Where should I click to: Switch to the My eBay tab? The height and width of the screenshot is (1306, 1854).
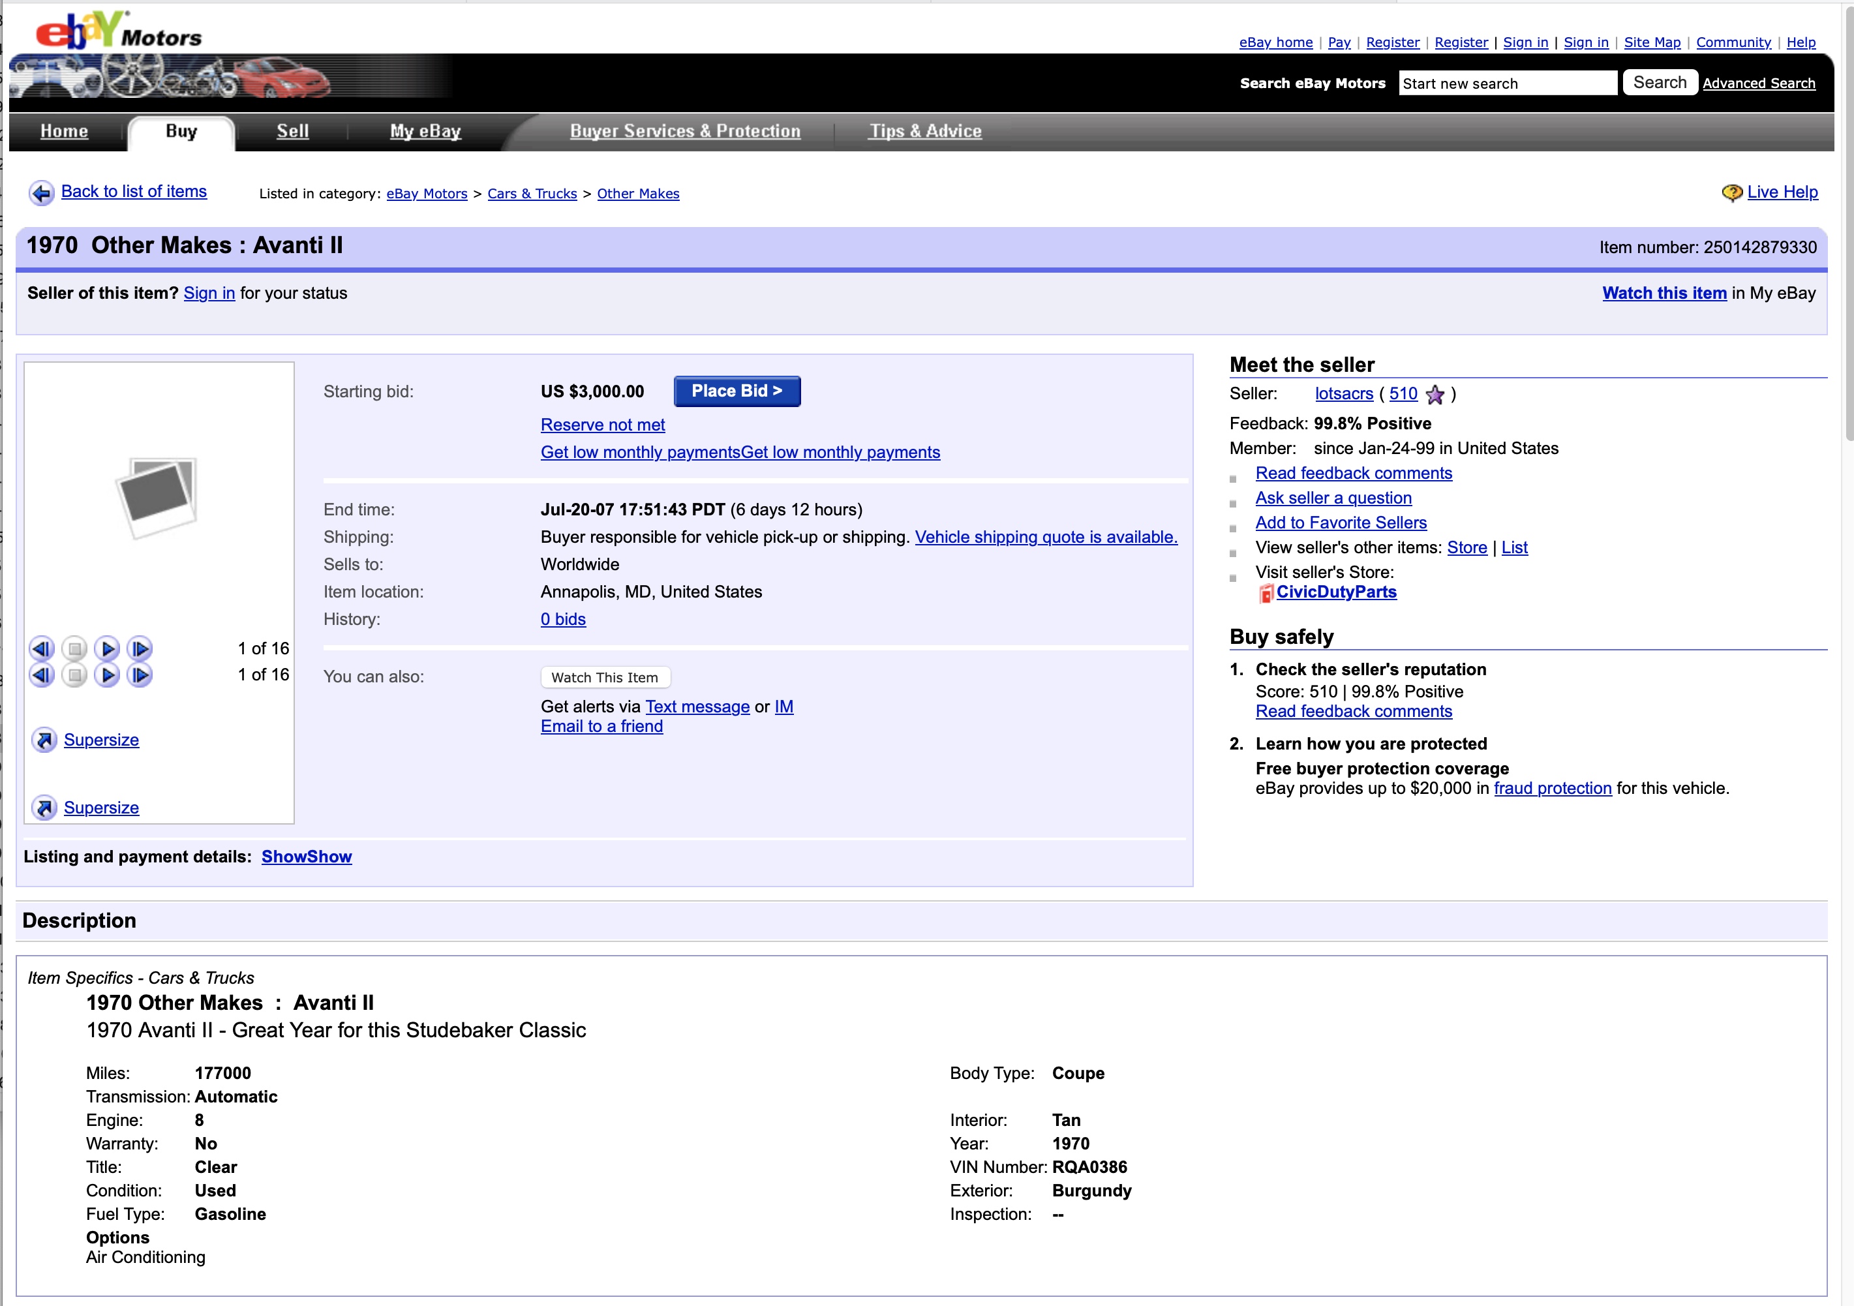click(x=425, y=132)
